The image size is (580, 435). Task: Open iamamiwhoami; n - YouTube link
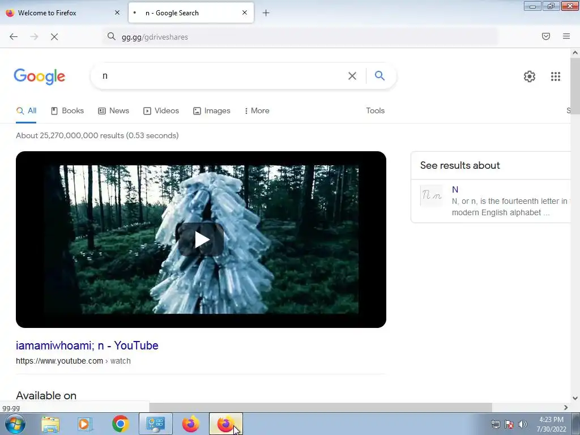(x=87, y=346)
